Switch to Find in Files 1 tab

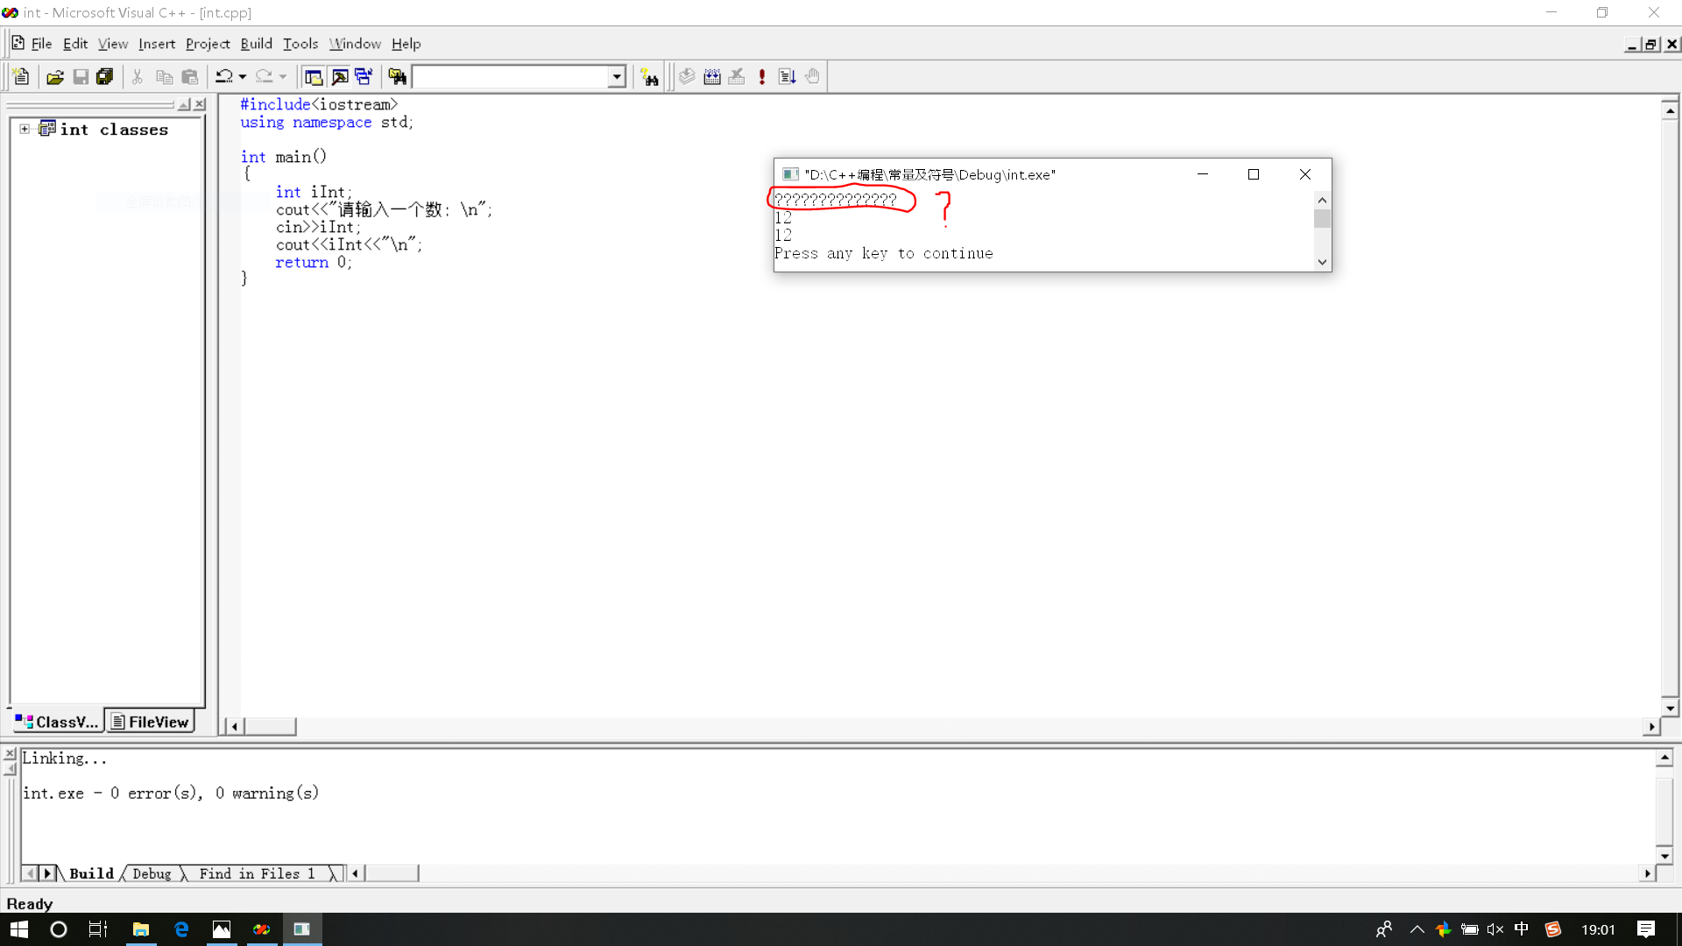256,873
